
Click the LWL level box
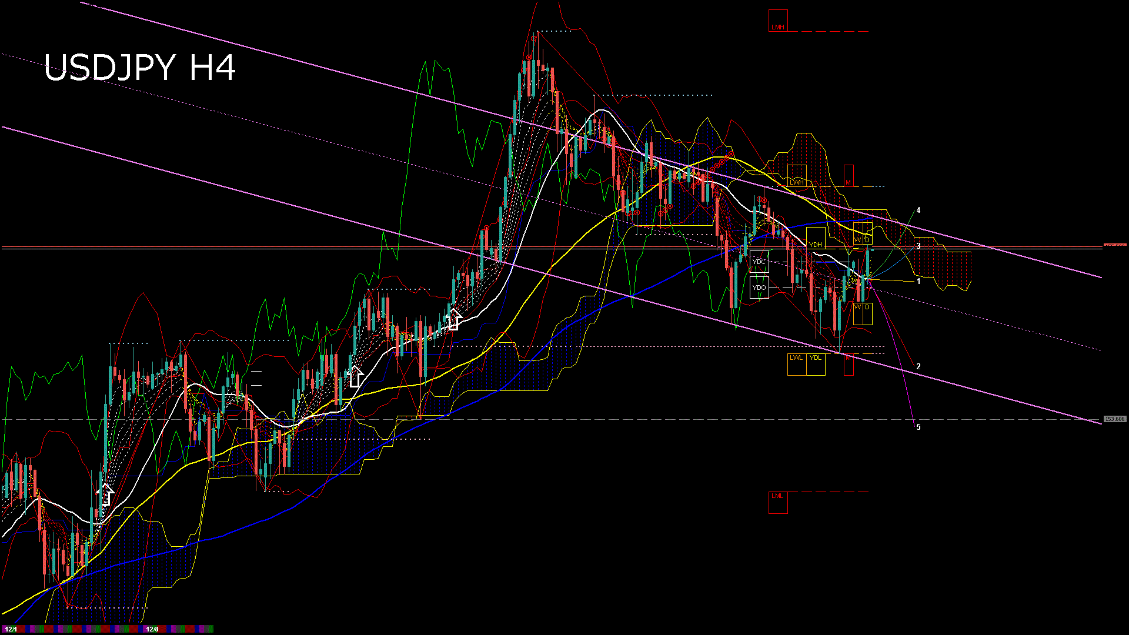(796, 364)
